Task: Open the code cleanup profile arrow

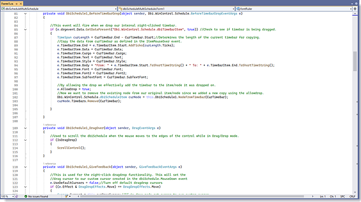Action: 70,196
